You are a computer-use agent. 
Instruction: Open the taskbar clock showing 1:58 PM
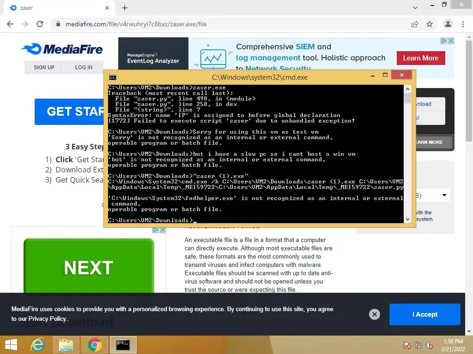(x=453, y=345)
